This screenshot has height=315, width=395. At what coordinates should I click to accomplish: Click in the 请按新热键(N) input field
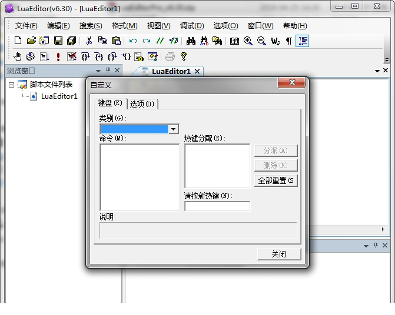(x=217, y=206)
